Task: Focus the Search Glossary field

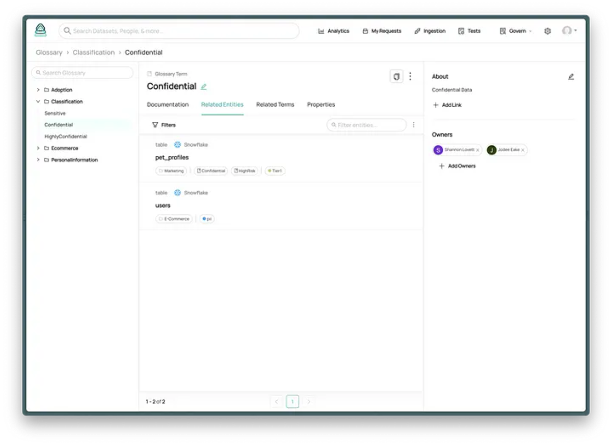Action: click(82, 73)
